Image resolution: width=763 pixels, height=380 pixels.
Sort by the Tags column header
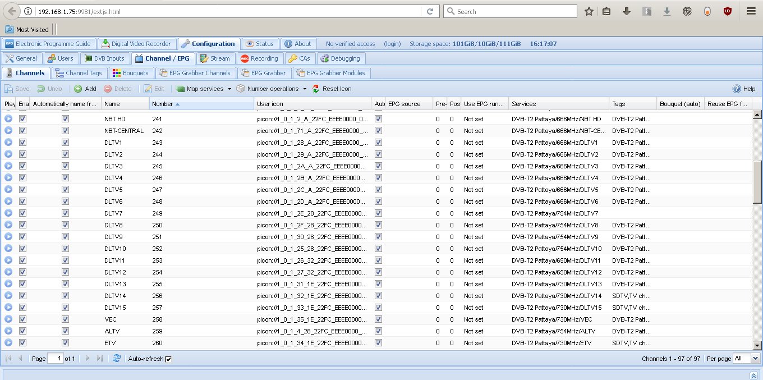click(x=633, y=104)
